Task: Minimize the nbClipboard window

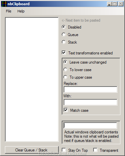Action: click(x=109, y=4)
